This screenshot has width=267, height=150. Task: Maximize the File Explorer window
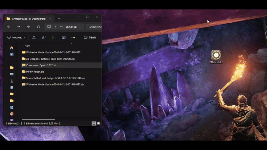pos(87,17)
